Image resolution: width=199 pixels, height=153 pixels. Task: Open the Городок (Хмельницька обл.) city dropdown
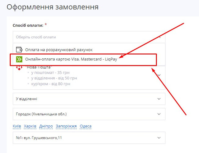click(89, 114)
